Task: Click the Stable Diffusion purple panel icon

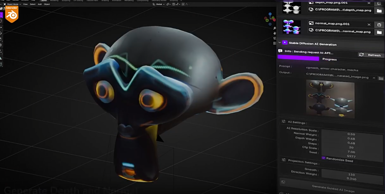Action: (285, 43)
